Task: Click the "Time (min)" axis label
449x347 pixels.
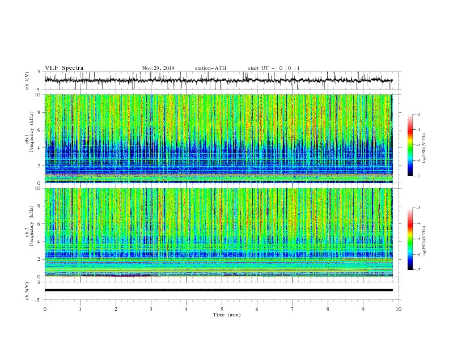Action: point(227,315)
